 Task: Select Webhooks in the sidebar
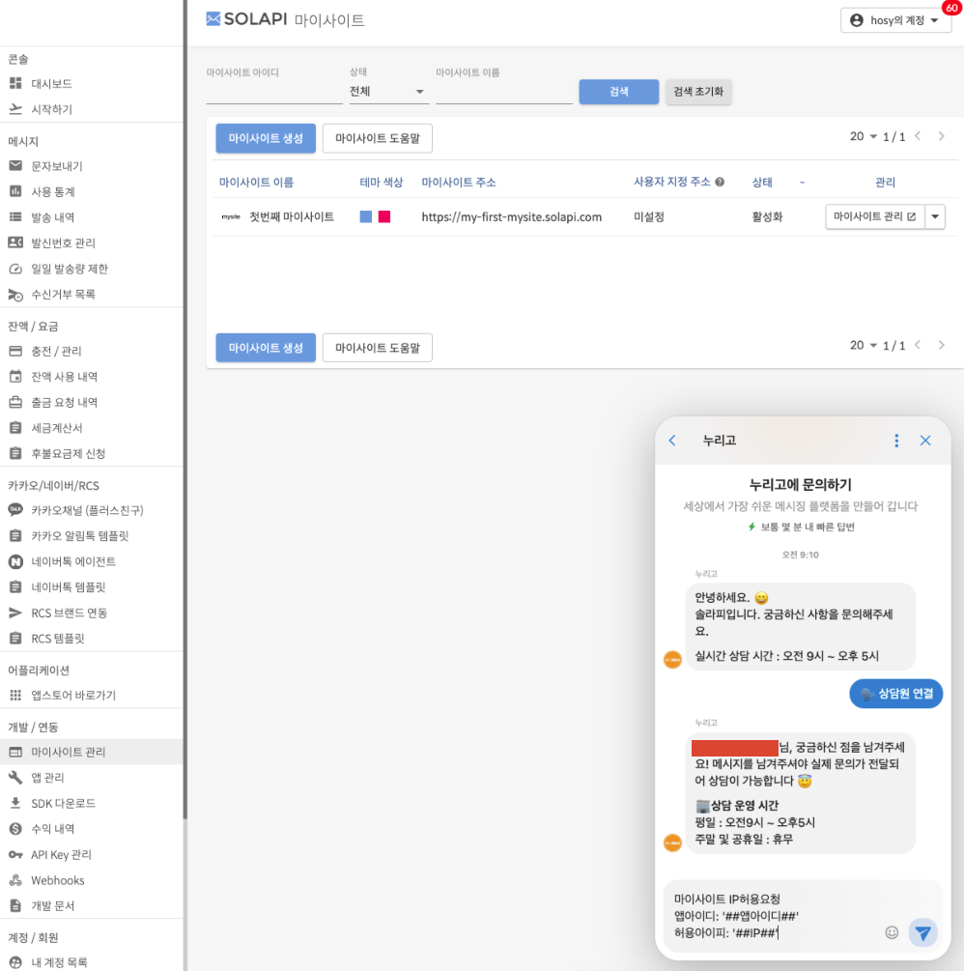tap(57, 880)
